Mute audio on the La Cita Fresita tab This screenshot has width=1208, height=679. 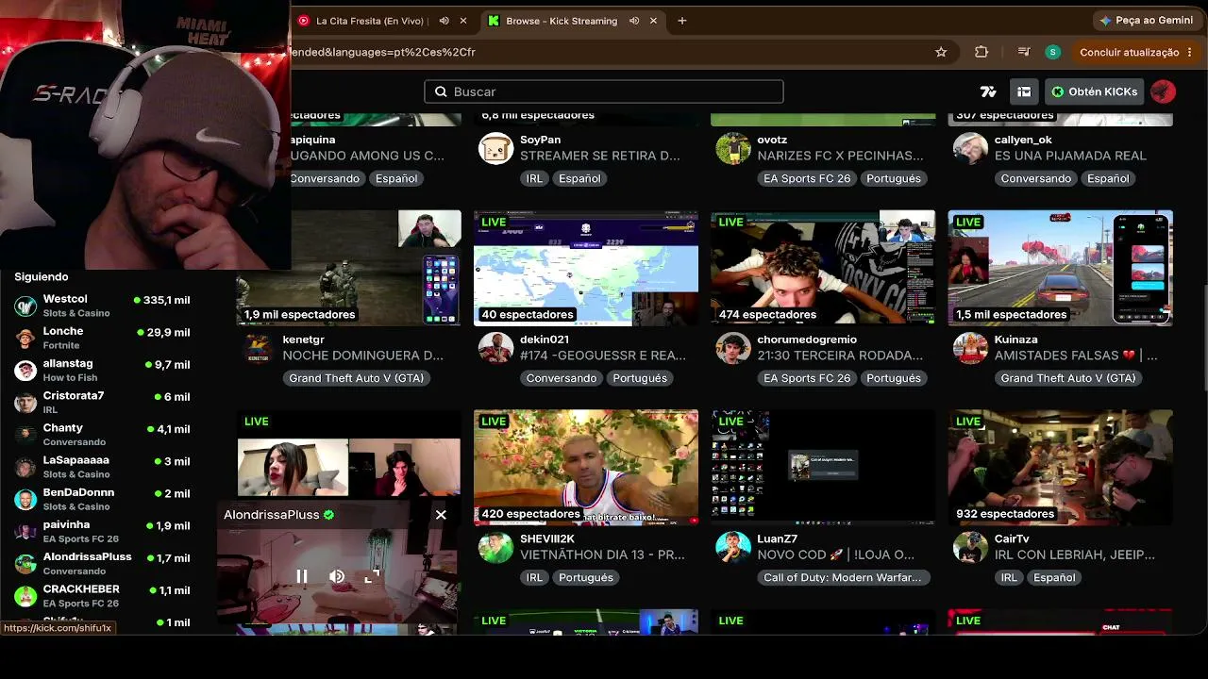click(444, 21)
